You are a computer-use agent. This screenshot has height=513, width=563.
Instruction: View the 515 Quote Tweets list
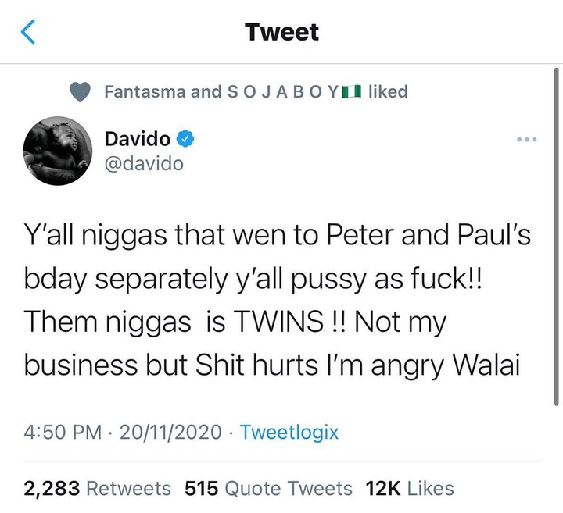[x=268, y=488]
